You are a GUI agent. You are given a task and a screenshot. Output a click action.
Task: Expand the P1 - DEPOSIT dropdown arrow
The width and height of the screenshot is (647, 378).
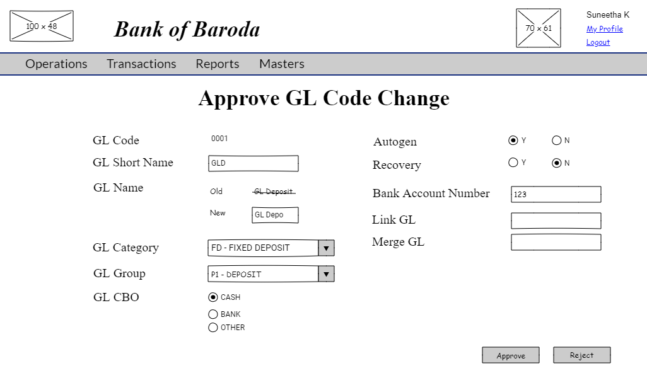tap(326, 274)
